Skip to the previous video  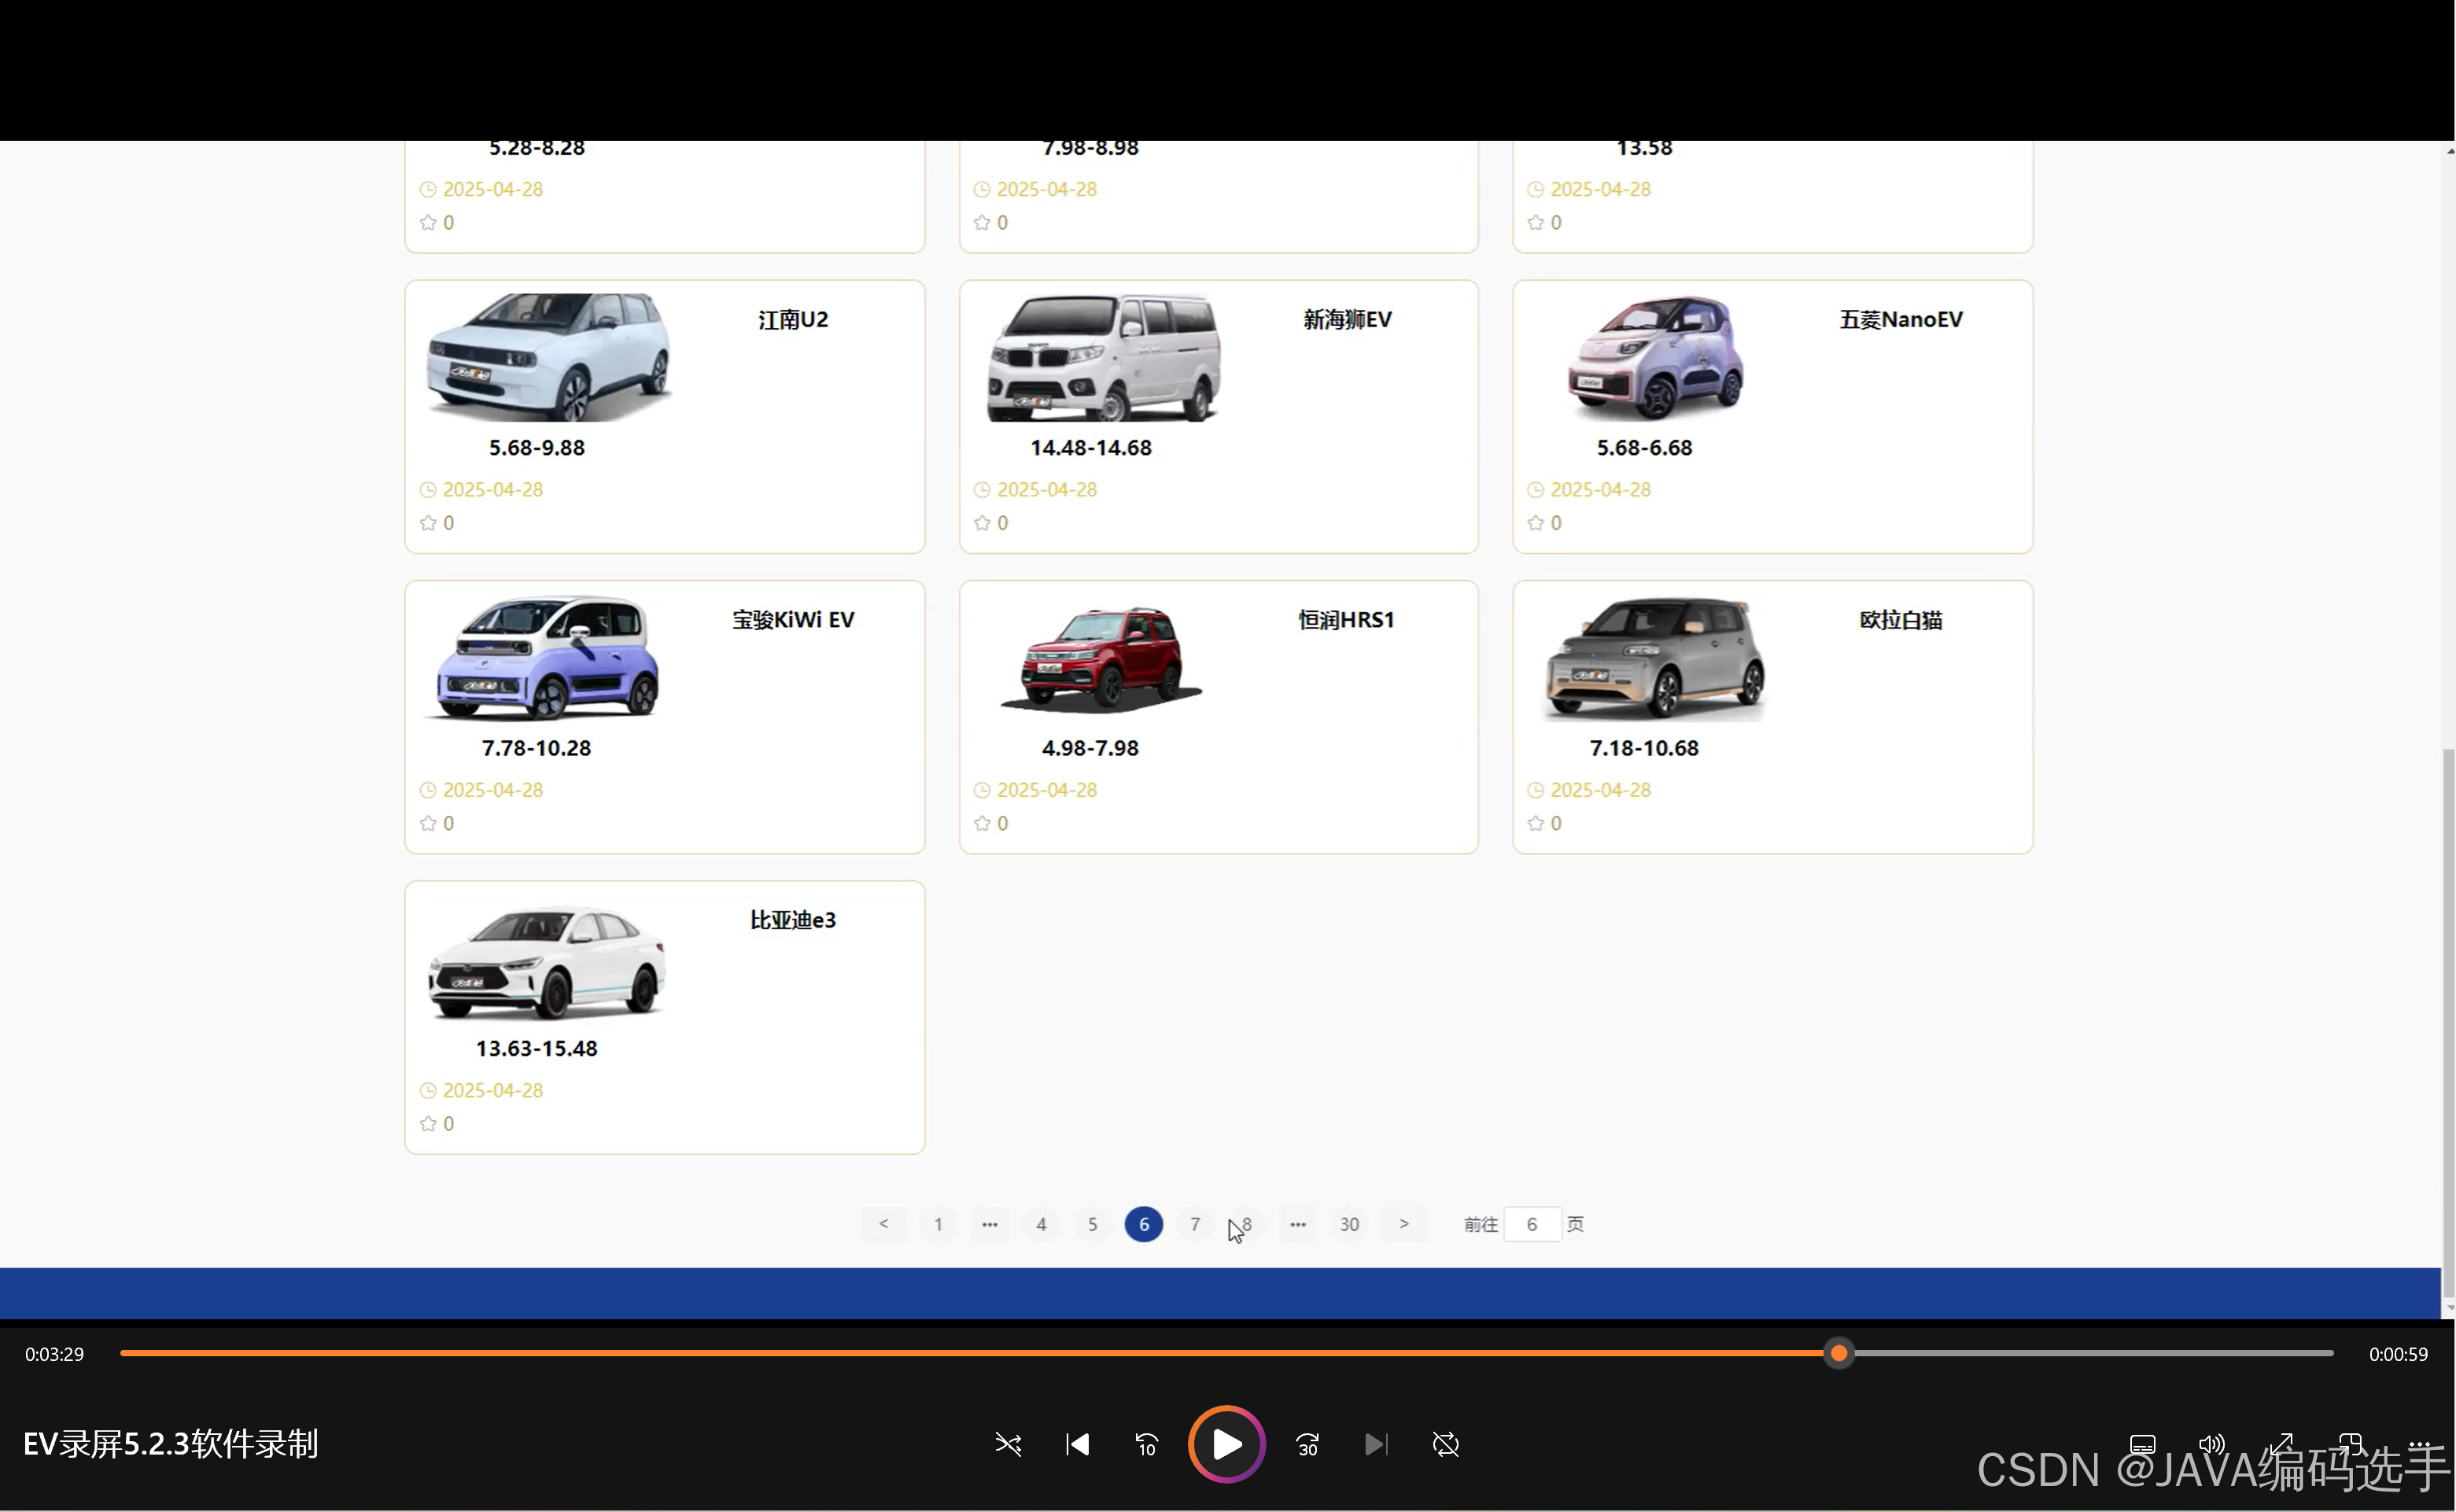point(1077,1445)
